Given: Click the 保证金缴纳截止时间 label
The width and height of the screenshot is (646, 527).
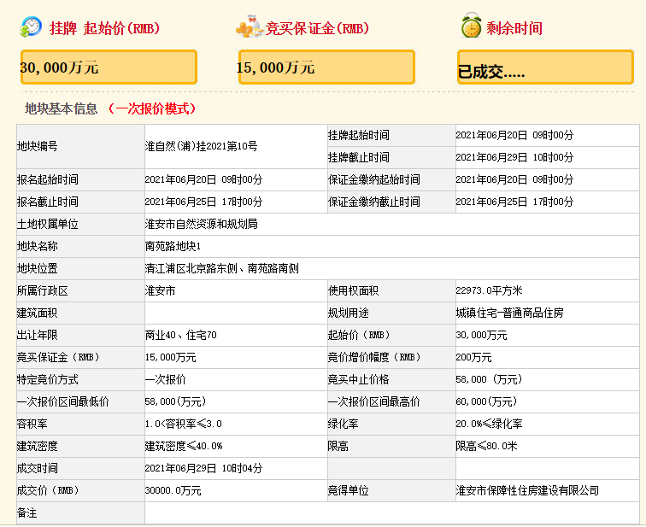Looking at the screenshot, I should click(373, 202).
